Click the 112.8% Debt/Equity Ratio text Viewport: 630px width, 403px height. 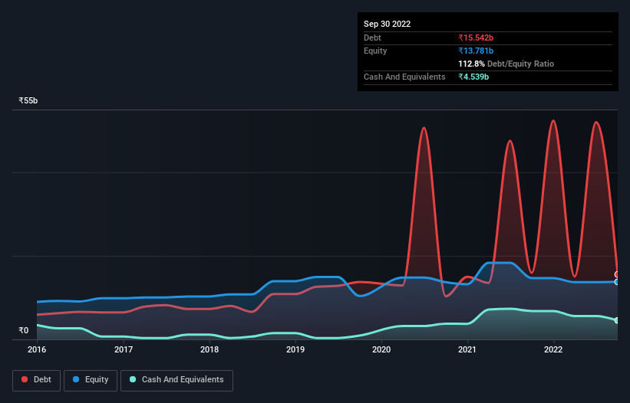pos(506,64)
